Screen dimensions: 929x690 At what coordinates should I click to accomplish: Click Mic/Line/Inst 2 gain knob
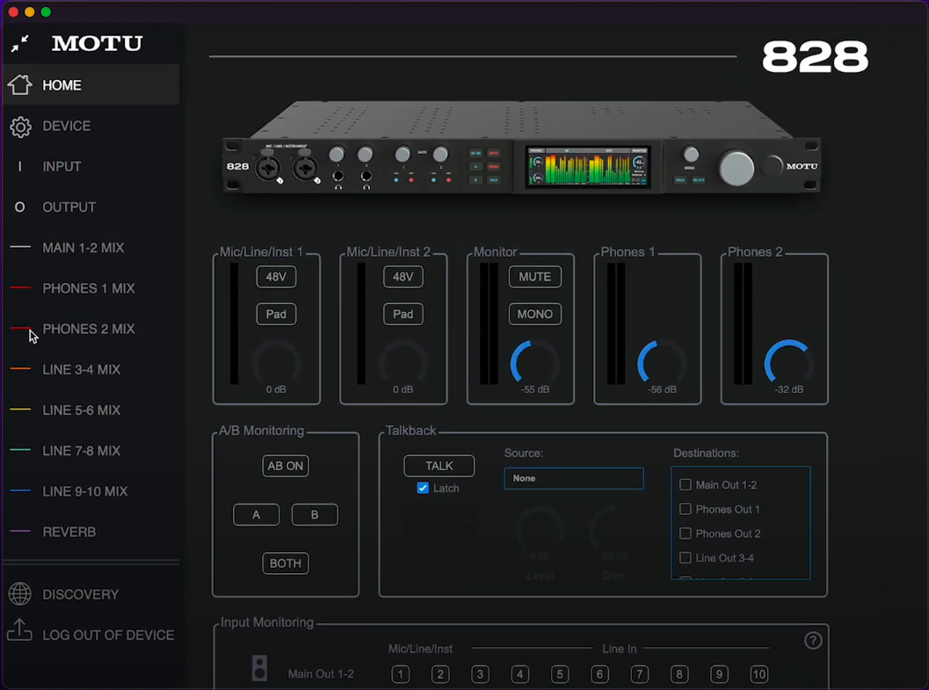[x=403, y=362]
